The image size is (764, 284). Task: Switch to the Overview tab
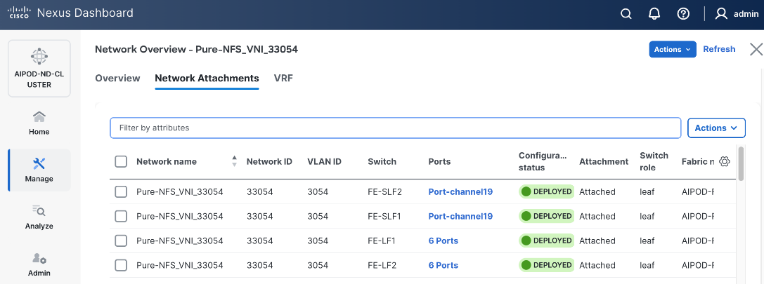tap(117, 79)
